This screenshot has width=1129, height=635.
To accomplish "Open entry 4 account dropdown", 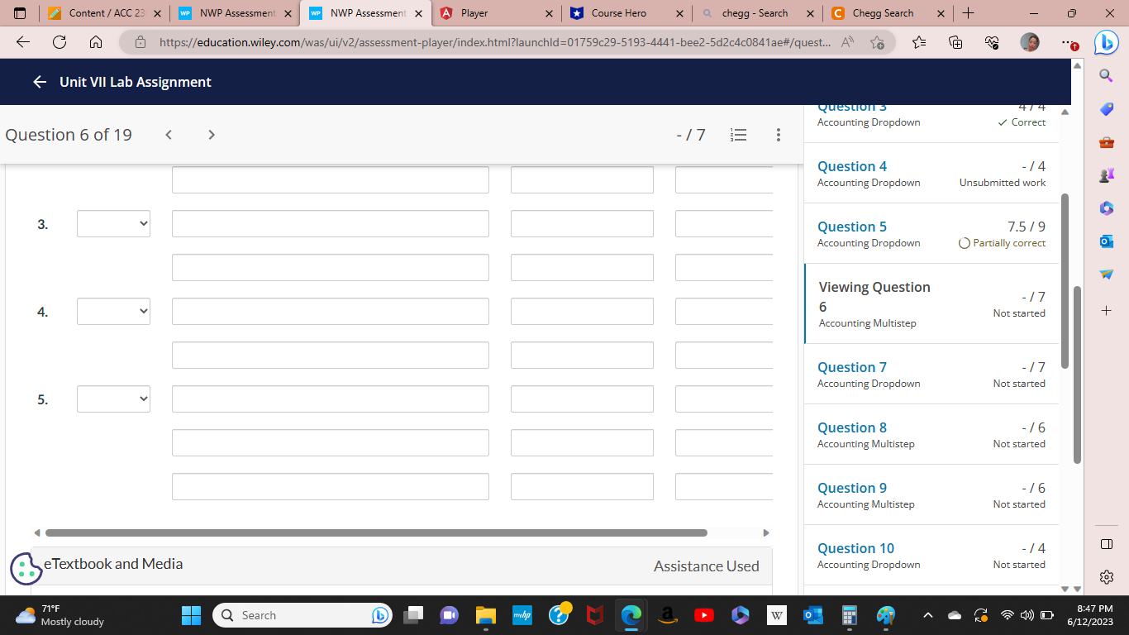I will (x=113, y=311).
